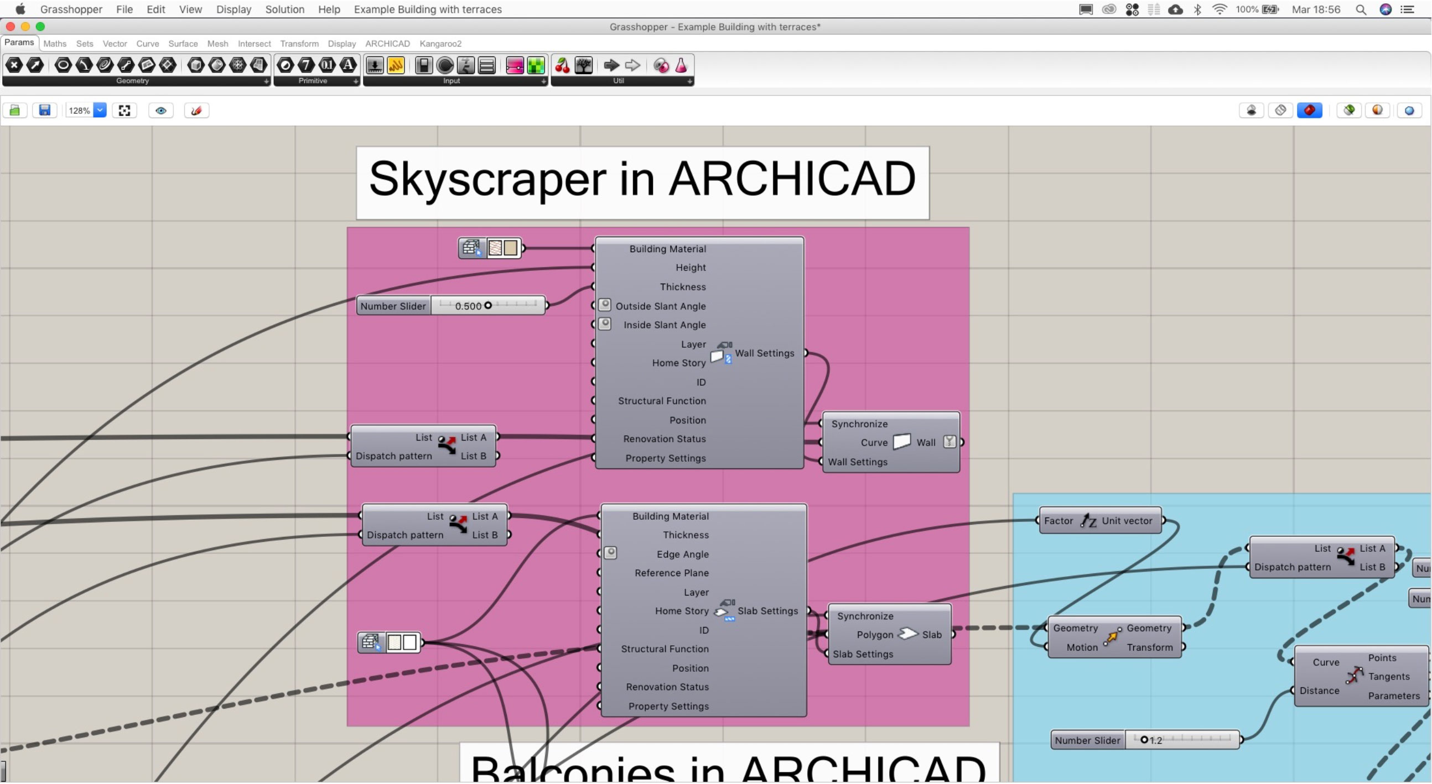This screenshot has width=1432, height=784.
Task: Toggle the radio on Outside Slant Angle input
Action: pyautogui.click(x=604, y=305)
